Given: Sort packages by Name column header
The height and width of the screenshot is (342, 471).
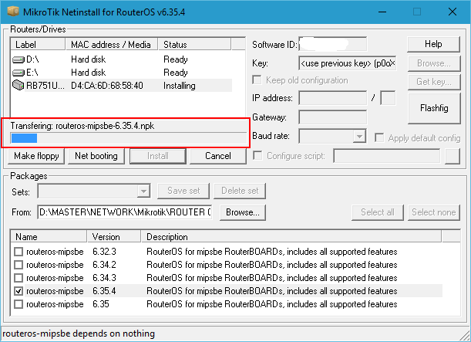Looking at the screenshot, I should click(x=49, y=236).
